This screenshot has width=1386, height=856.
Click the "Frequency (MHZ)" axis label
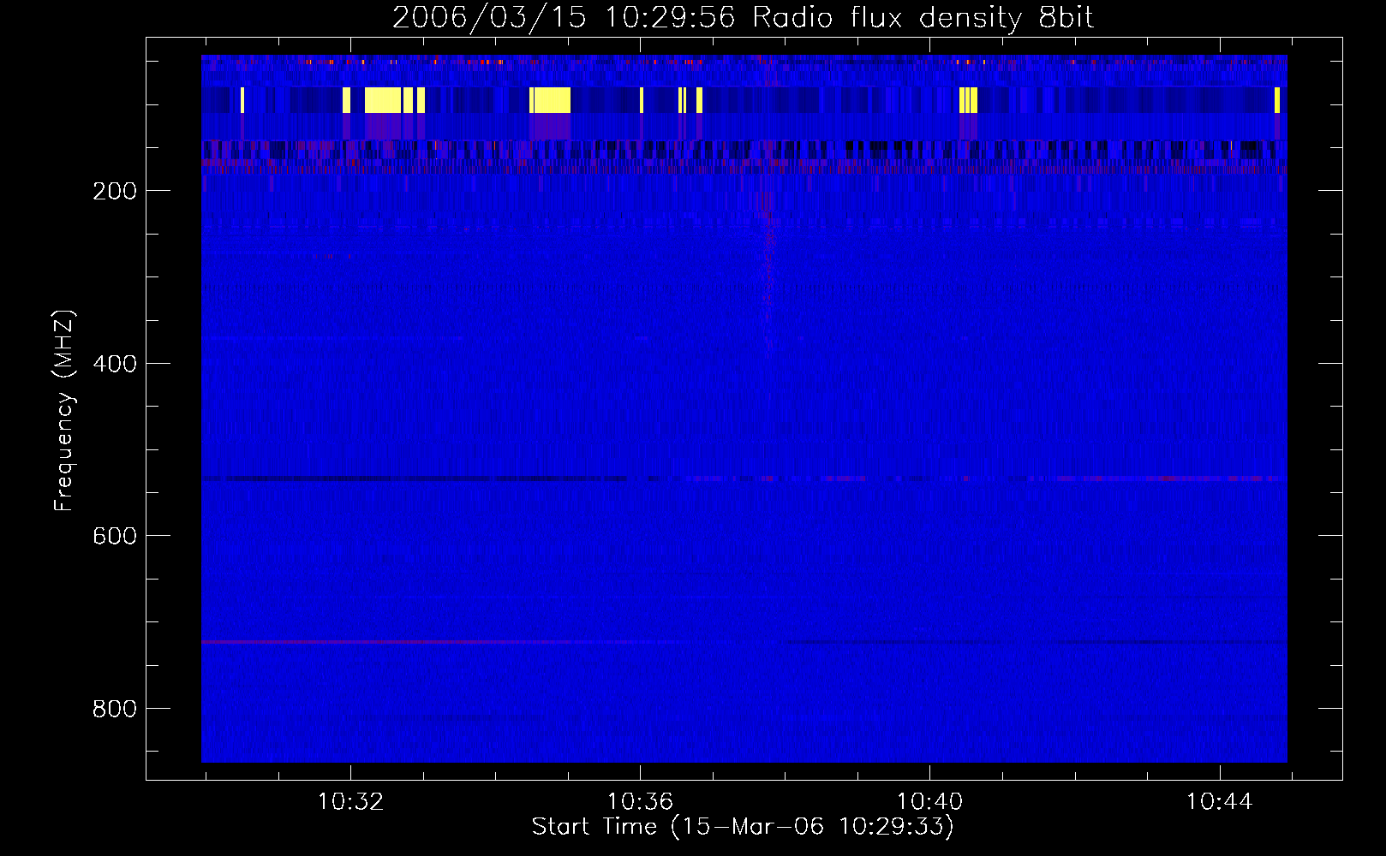(x=64, y=411)
